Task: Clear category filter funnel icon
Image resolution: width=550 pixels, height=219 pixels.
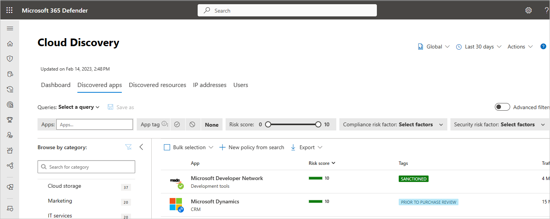Action: tap(128, 147)
